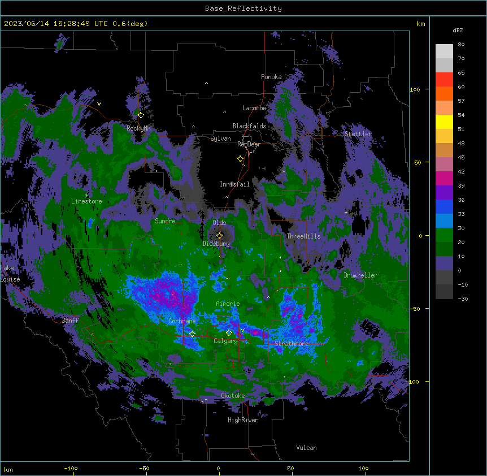Screen dimensions: 487x476
Task: Select the royal blue 33–36 dBZ legend swatch
Action: coord(444,206)
